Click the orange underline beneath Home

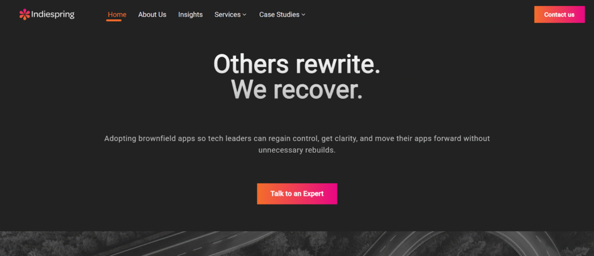[114, 20]
